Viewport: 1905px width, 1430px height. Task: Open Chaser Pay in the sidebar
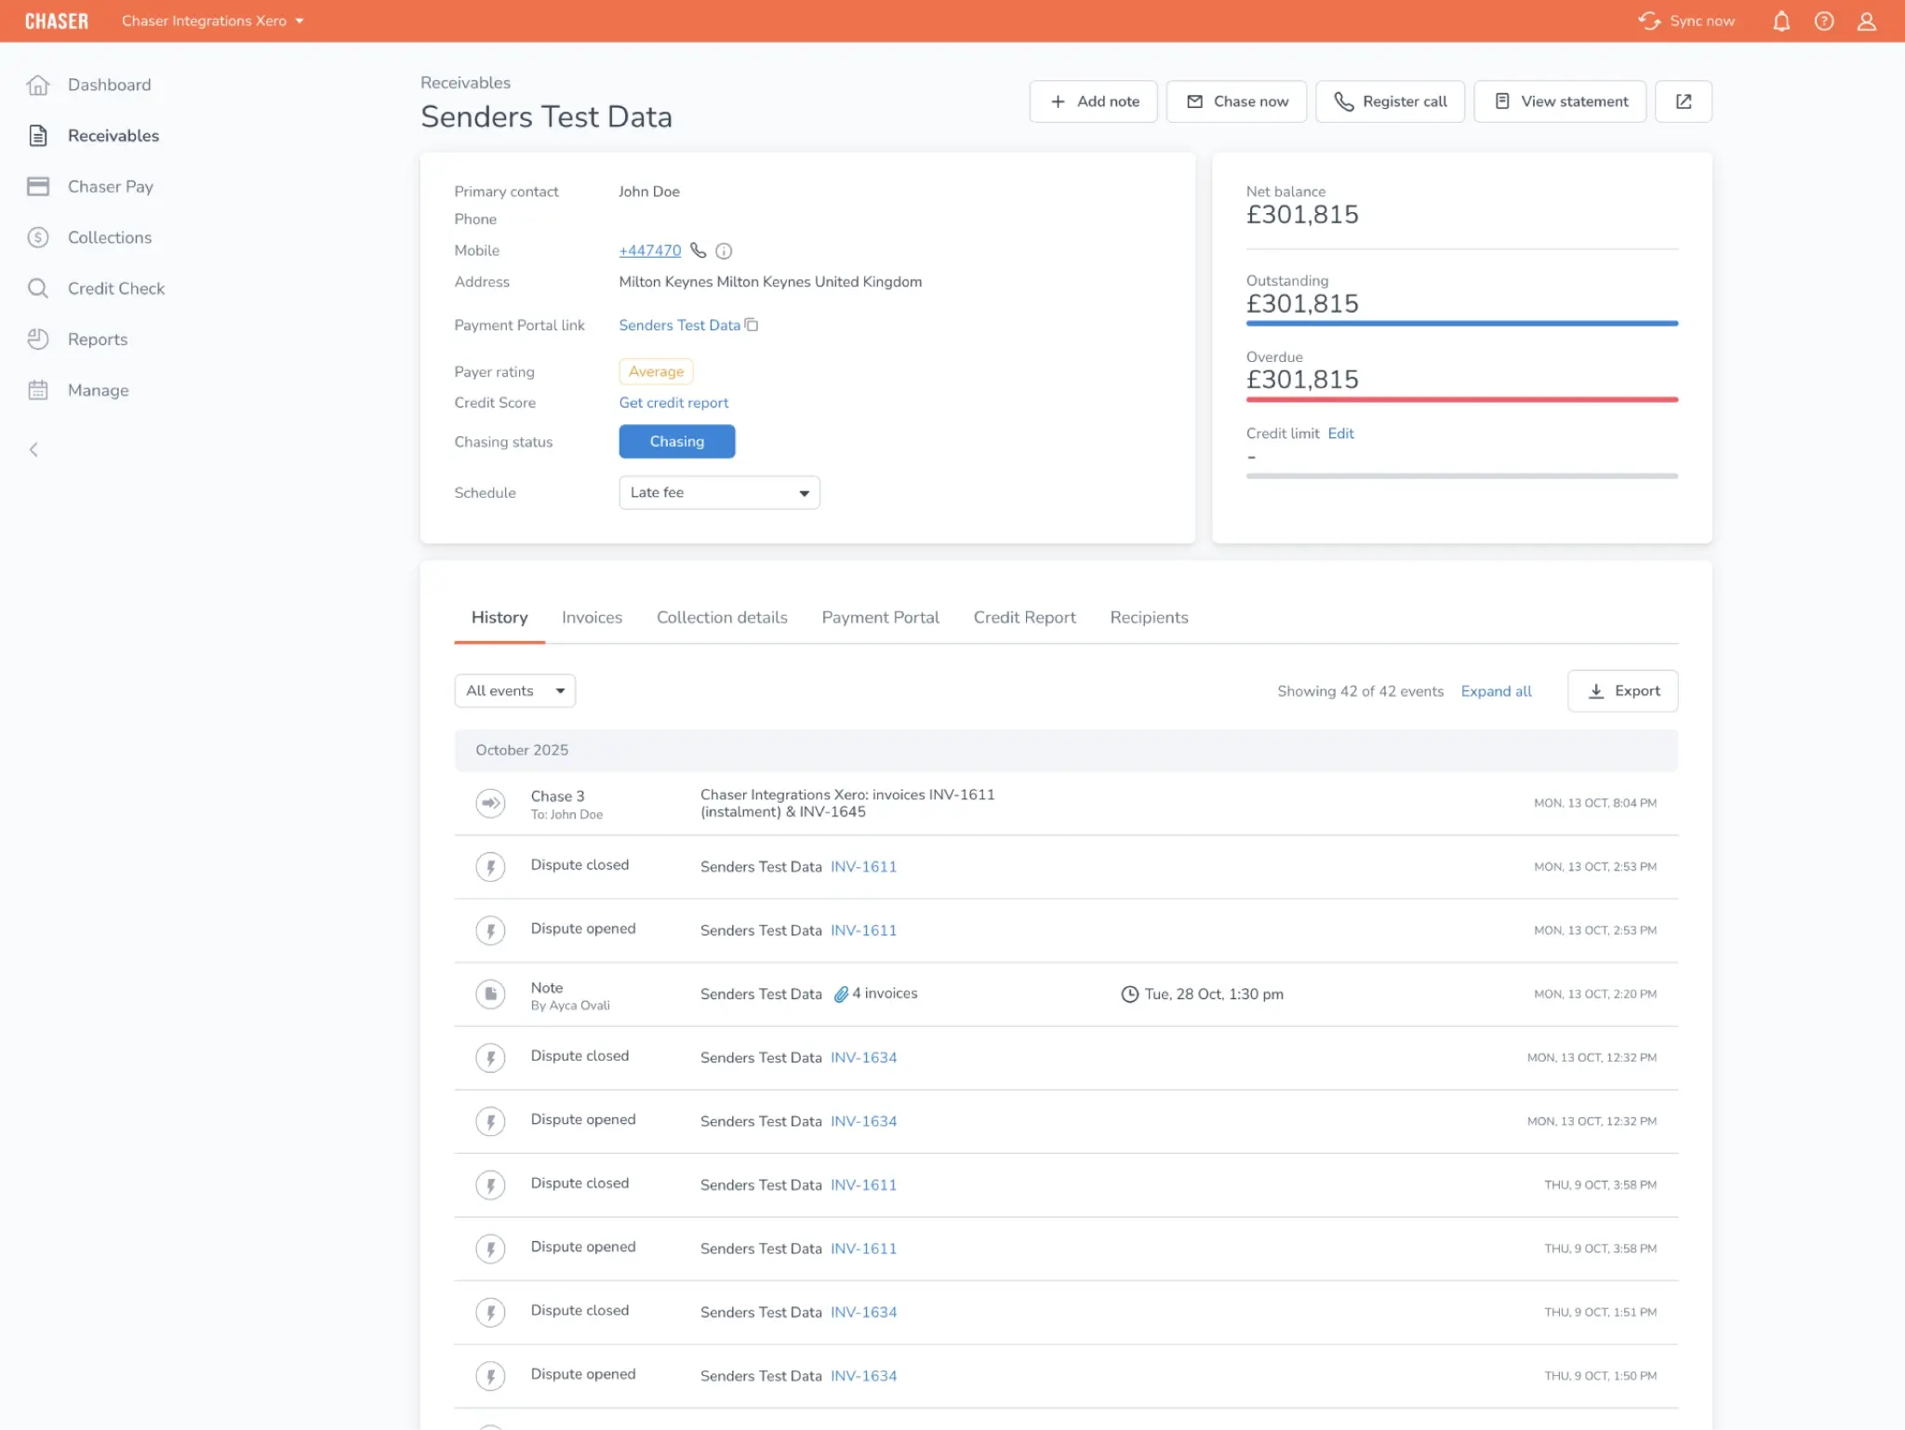(x=111, y=186)
